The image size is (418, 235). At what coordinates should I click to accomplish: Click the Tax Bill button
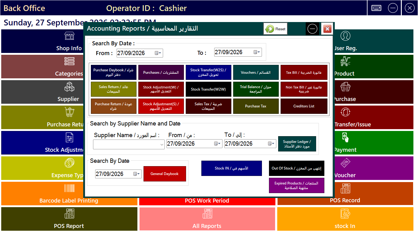304,73
